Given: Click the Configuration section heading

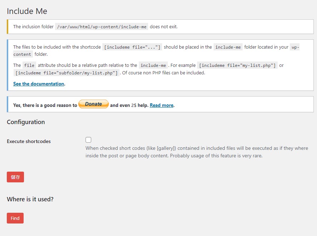Looking at the screenshot, I should coord(26,122).
